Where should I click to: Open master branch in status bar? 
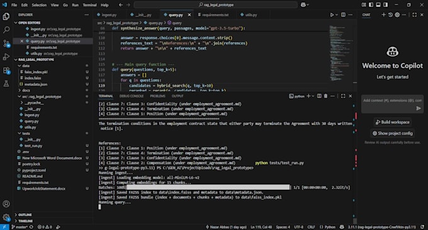coord(19,227)
